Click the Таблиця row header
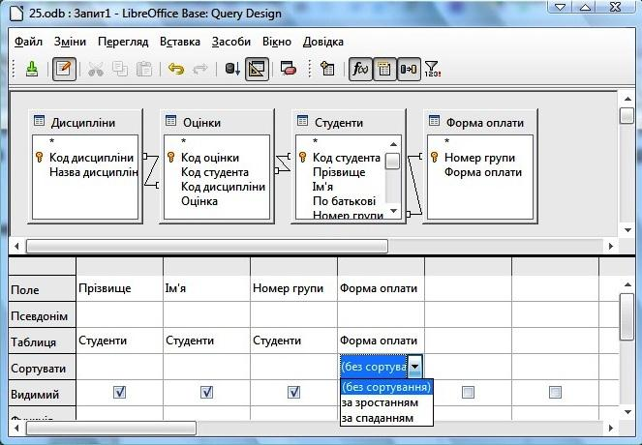 point(43,341)
